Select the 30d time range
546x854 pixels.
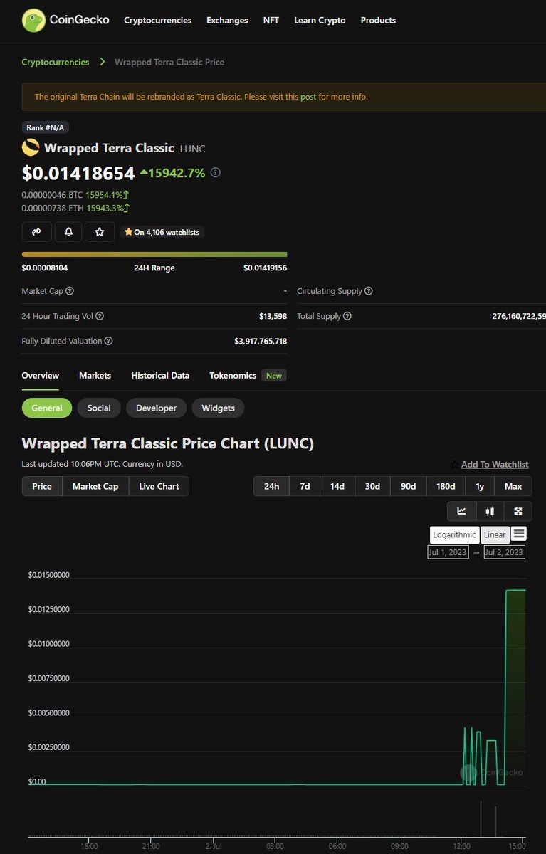[372, 486]
